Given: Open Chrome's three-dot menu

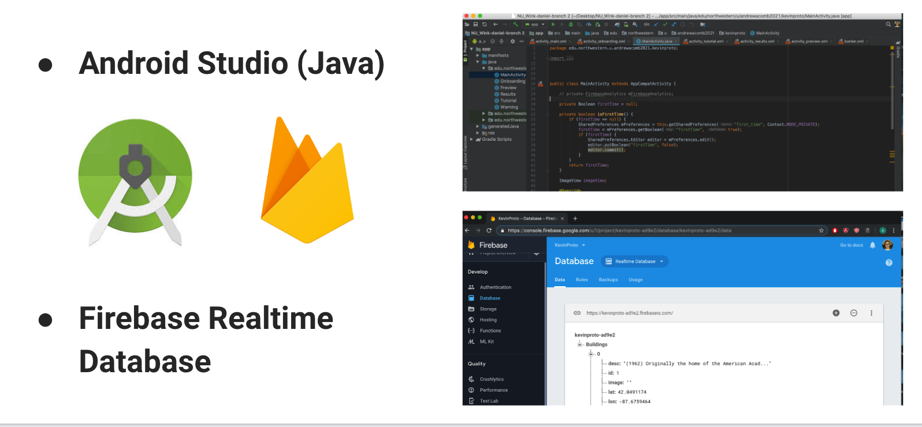Looking at the screenshot, I should tap(894, 230).
